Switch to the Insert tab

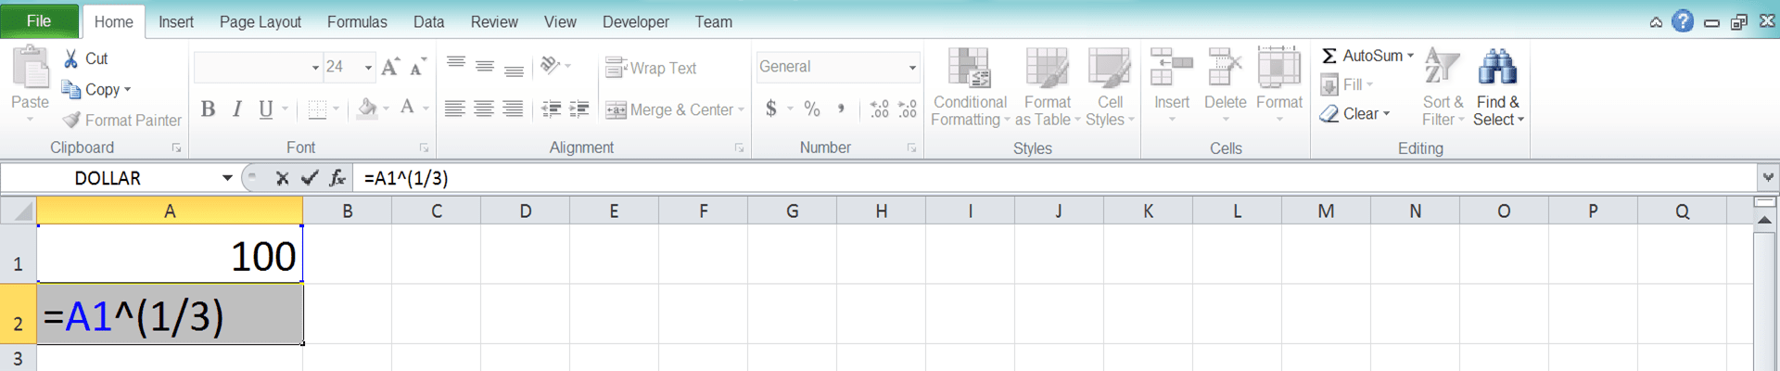(x=176, y=21)
